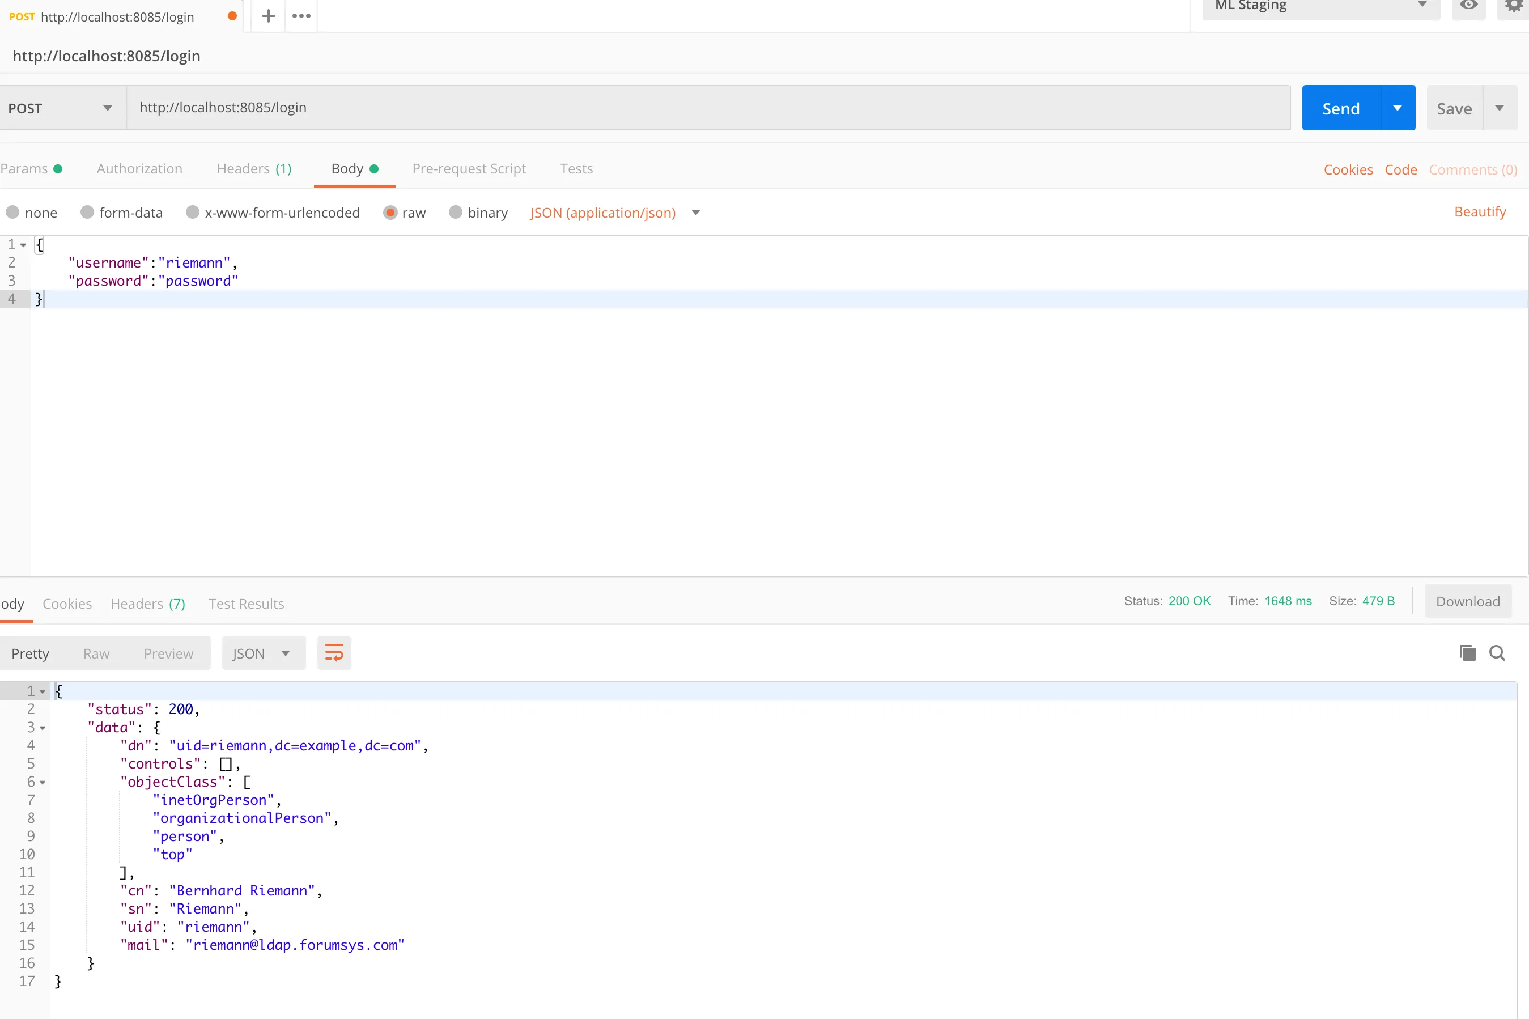Image resolution: width=1529 pixels, height=1019 pixels.
Task: Switch the response view to Raw
Action: pos(96,653)
